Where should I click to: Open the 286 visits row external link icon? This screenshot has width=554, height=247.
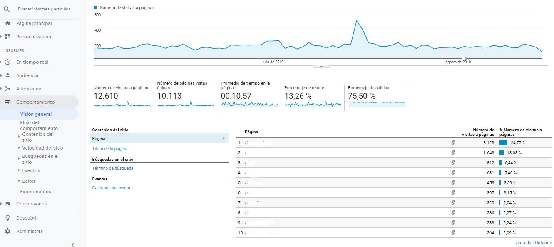pos(454,212)
